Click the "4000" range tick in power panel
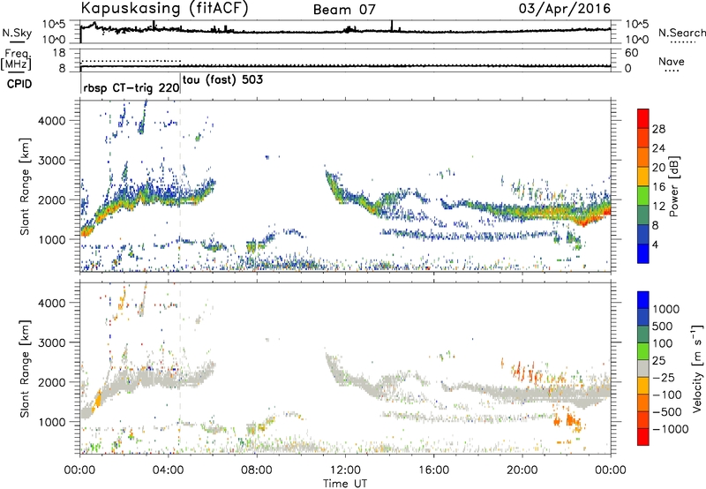Viewport: 706px width, 489px height. (x=52, y=121)
